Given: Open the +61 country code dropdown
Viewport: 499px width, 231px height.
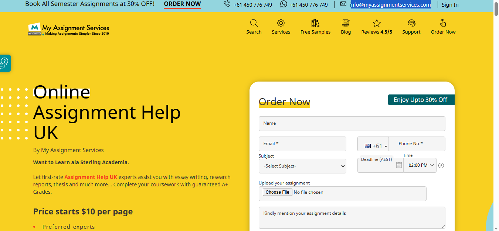Looking at the screenshot, I should pos(376,146).
